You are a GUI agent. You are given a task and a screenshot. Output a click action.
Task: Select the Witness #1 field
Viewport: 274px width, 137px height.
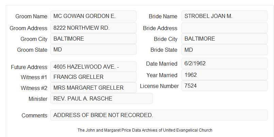93,77
